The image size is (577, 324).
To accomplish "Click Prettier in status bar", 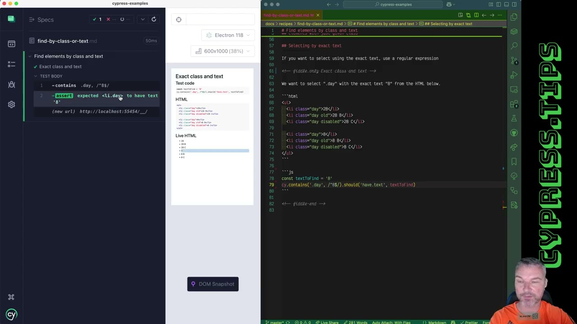I will coord(469,322).
